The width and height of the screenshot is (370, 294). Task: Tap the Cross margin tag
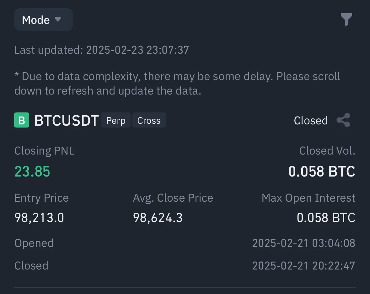coord(149,121)
